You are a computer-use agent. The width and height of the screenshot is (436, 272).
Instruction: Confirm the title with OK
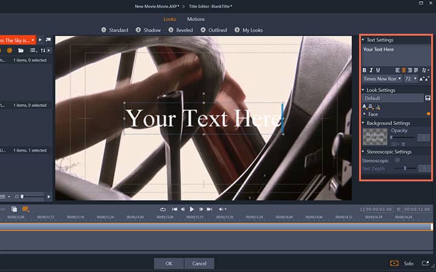[x=169, y=264]
